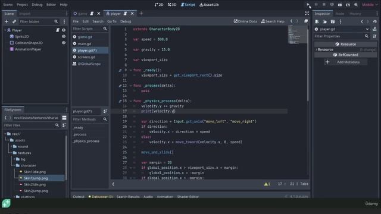Click the instantiate child scene link icon

pyautogui.click(x=14, y=21)
